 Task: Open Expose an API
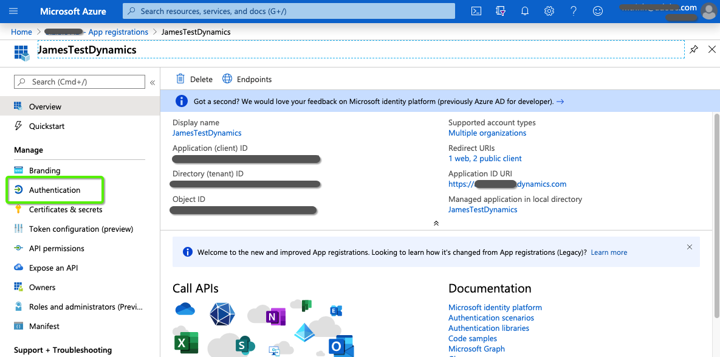80,268
